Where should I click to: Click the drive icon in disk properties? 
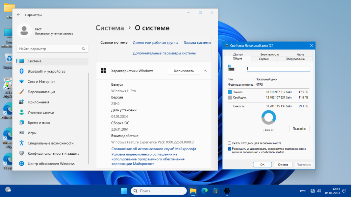point(231,68)
